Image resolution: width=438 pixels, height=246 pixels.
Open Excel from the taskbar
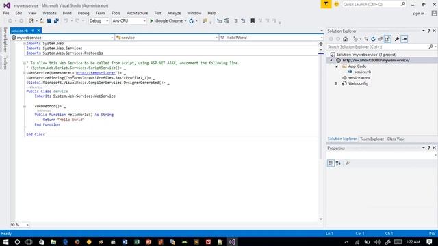coord(137,242)
